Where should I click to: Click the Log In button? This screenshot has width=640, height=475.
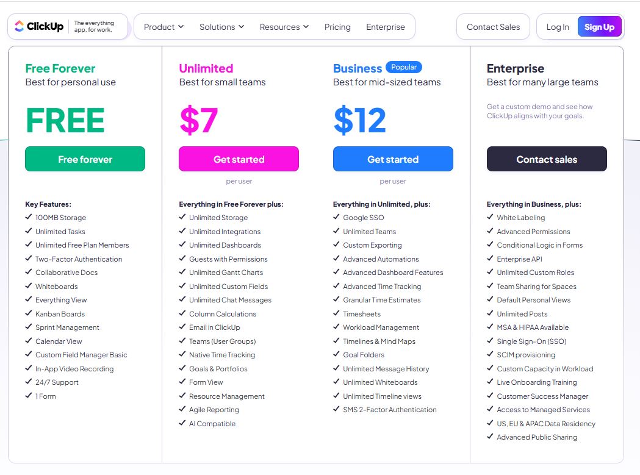[558, 27]
